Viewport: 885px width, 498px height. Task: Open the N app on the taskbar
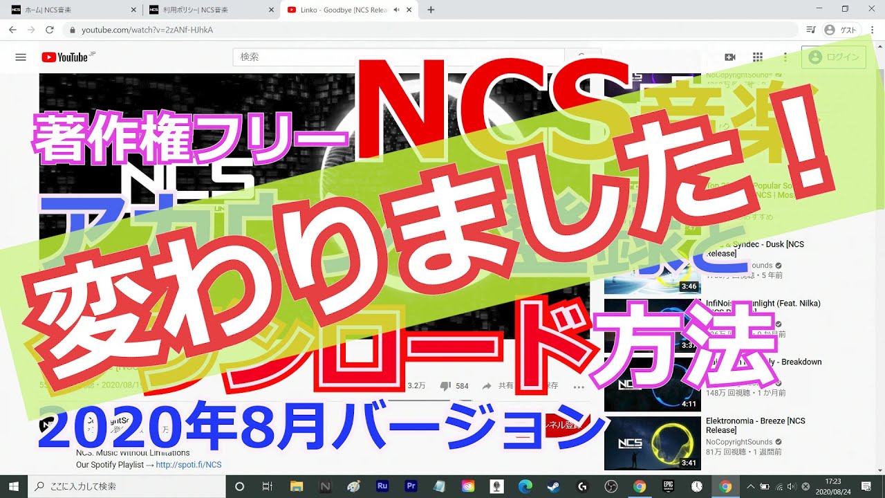(325, 486)
